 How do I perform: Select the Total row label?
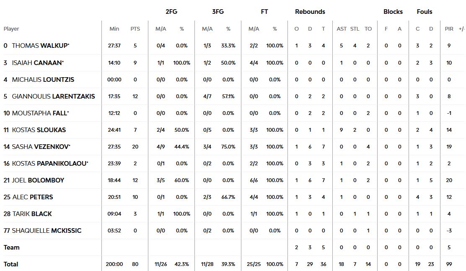point(11,264)
